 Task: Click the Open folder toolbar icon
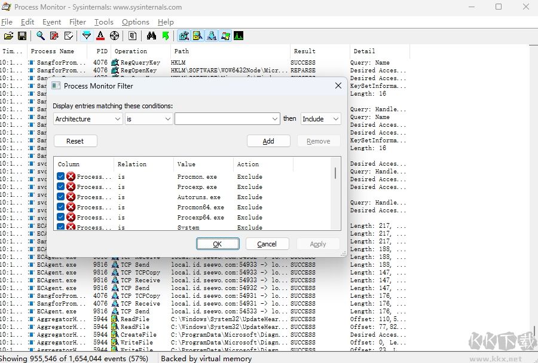click(x=8, y=36)
